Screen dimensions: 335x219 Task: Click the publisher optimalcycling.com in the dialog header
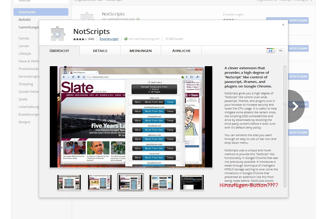coord(144,39)
